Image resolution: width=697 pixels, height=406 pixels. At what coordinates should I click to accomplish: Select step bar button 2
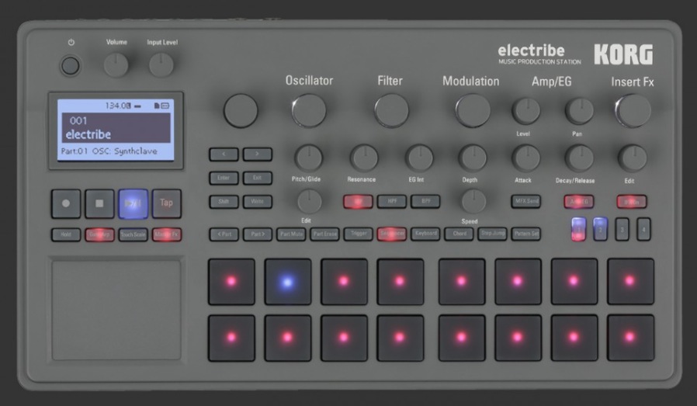600,230
